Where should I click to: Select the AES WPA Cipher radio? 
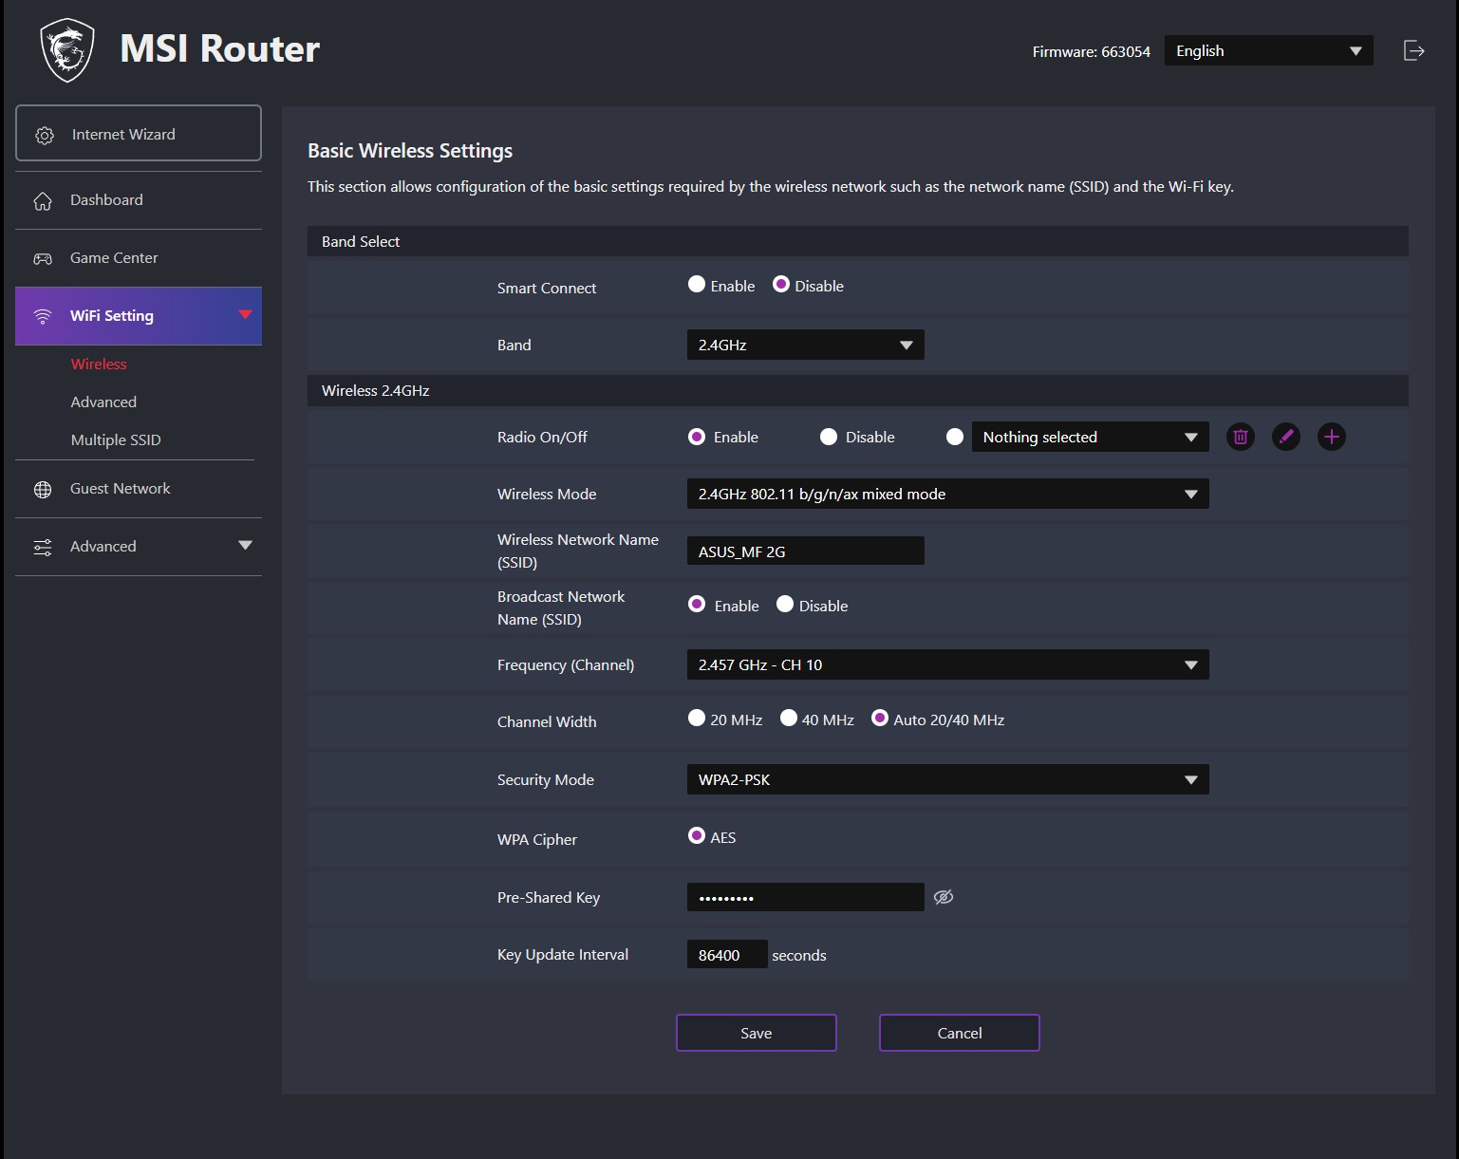pyautogui.click(x=697, y=835)
